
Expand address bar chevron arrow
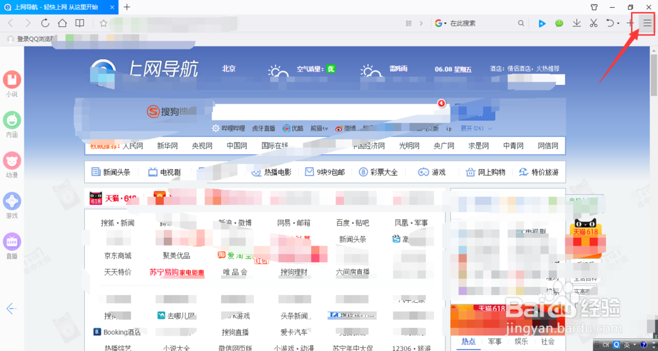pos(421,24)
